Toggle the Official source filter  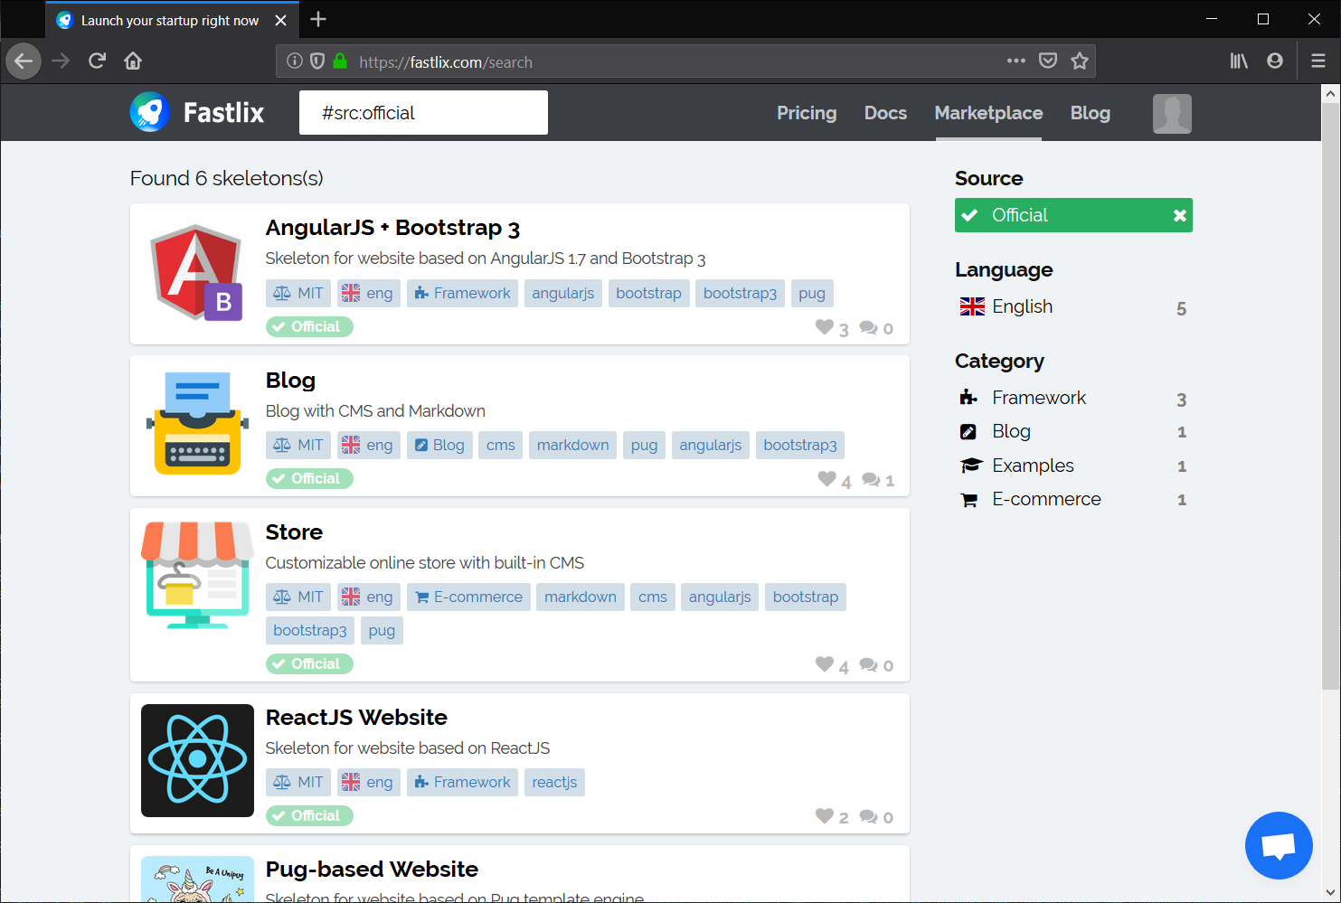[1073, 215]
